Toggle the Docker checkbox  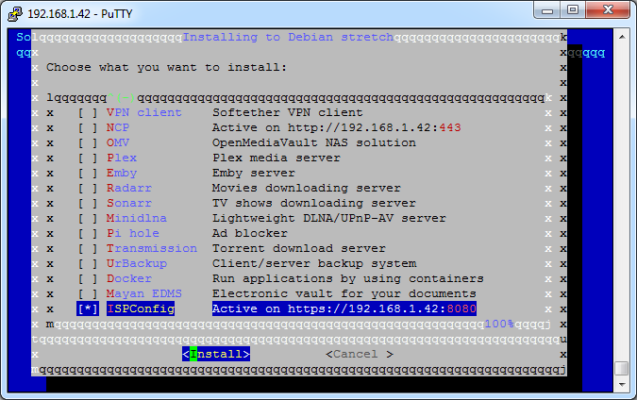pyautogui.click(x=88, y=278)
